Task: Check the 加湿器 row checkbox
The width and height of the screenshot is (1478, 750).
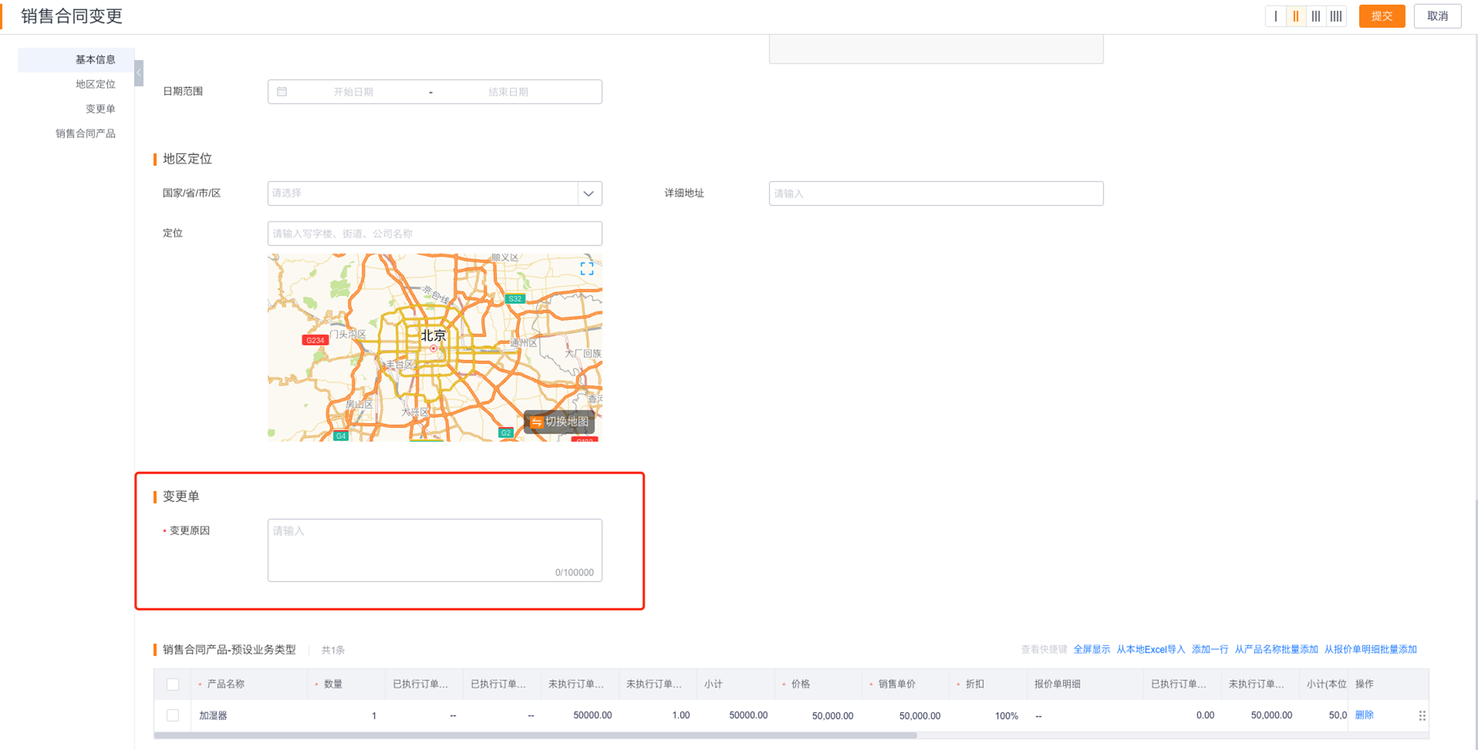Action: (173, 715)
